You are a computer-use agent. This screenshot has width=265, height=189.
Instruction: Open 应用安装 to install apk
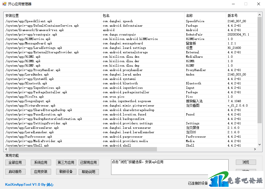click(41, 172)
